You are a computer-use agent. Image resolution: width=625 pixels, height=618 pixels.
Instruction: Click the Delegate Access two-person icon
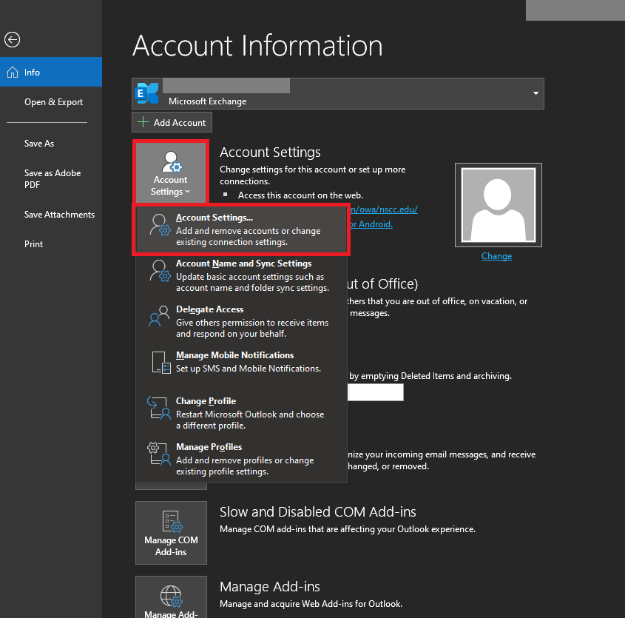158,316
